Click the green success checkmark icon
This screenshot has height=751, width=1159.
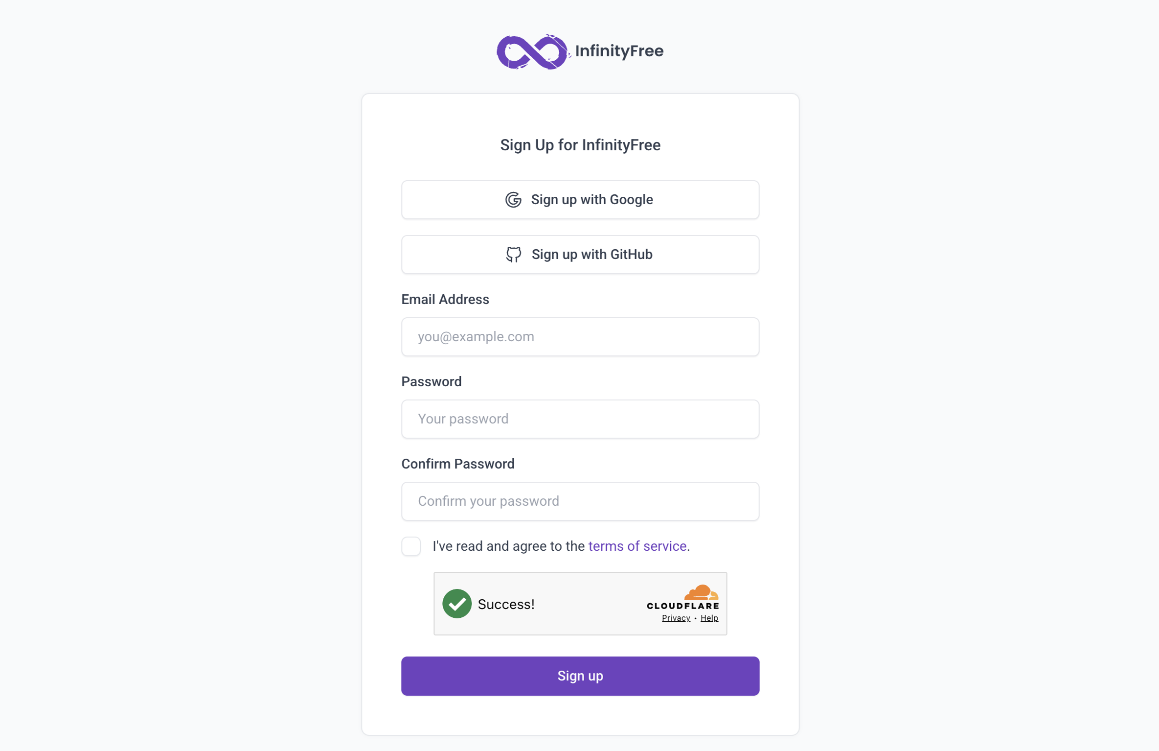456,604
